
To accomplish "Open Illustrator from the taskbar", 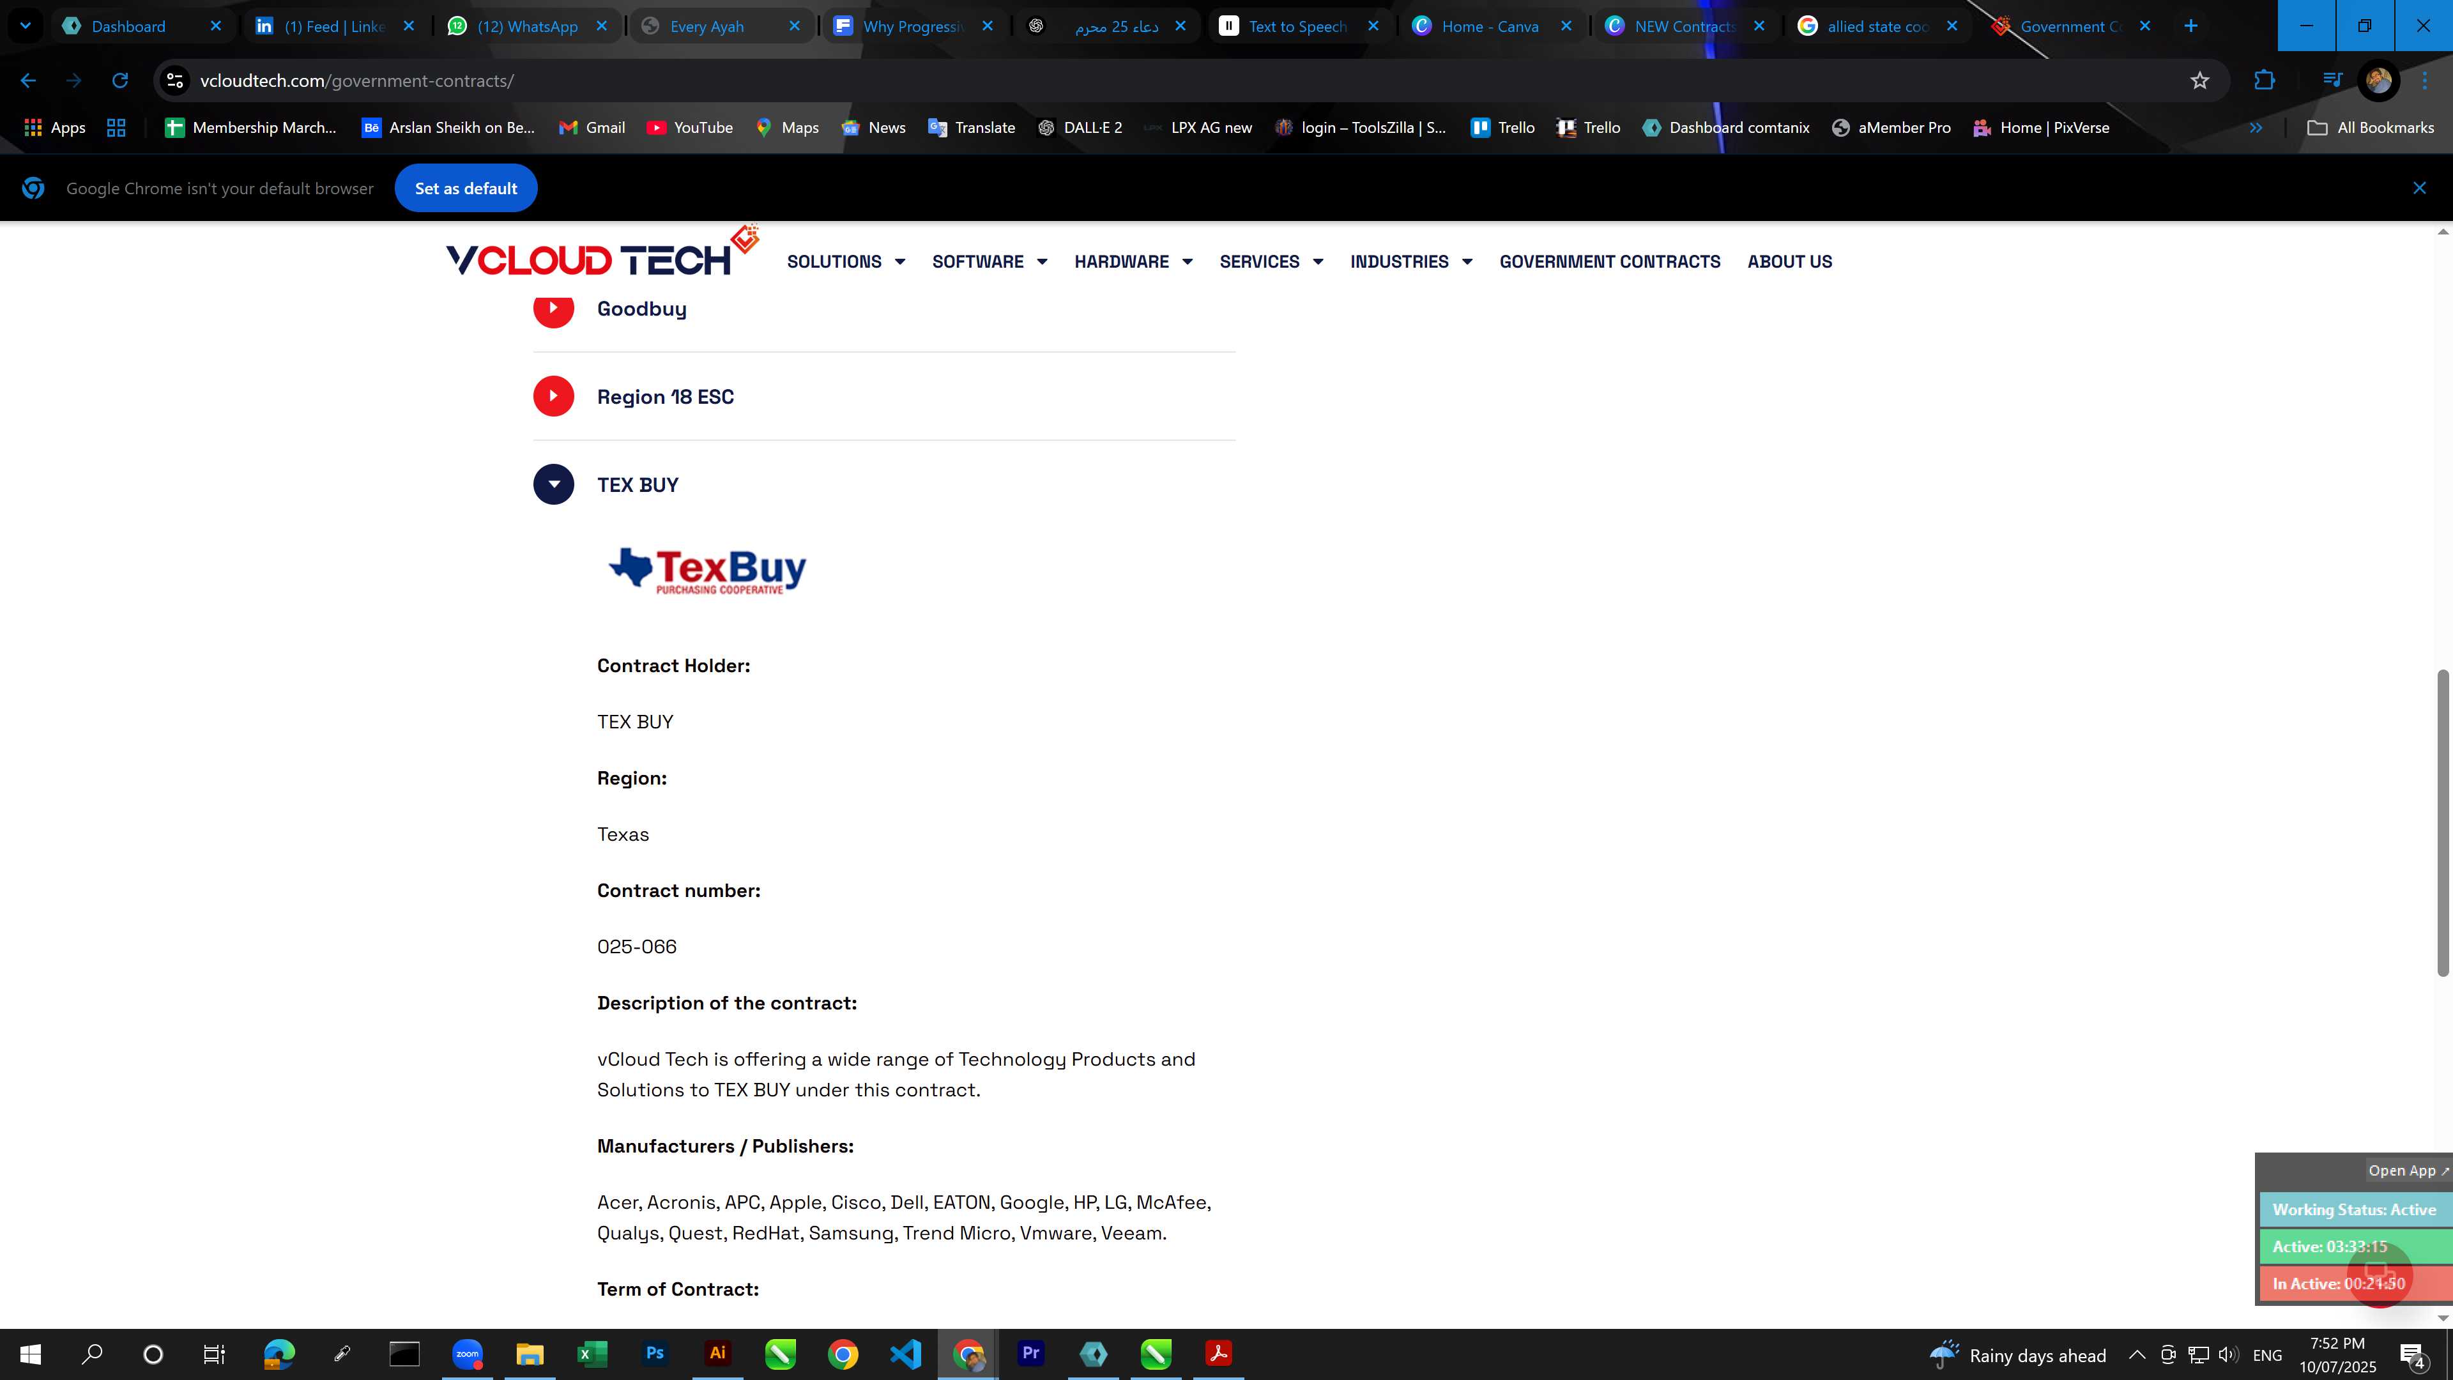I will coord(717,1354).
